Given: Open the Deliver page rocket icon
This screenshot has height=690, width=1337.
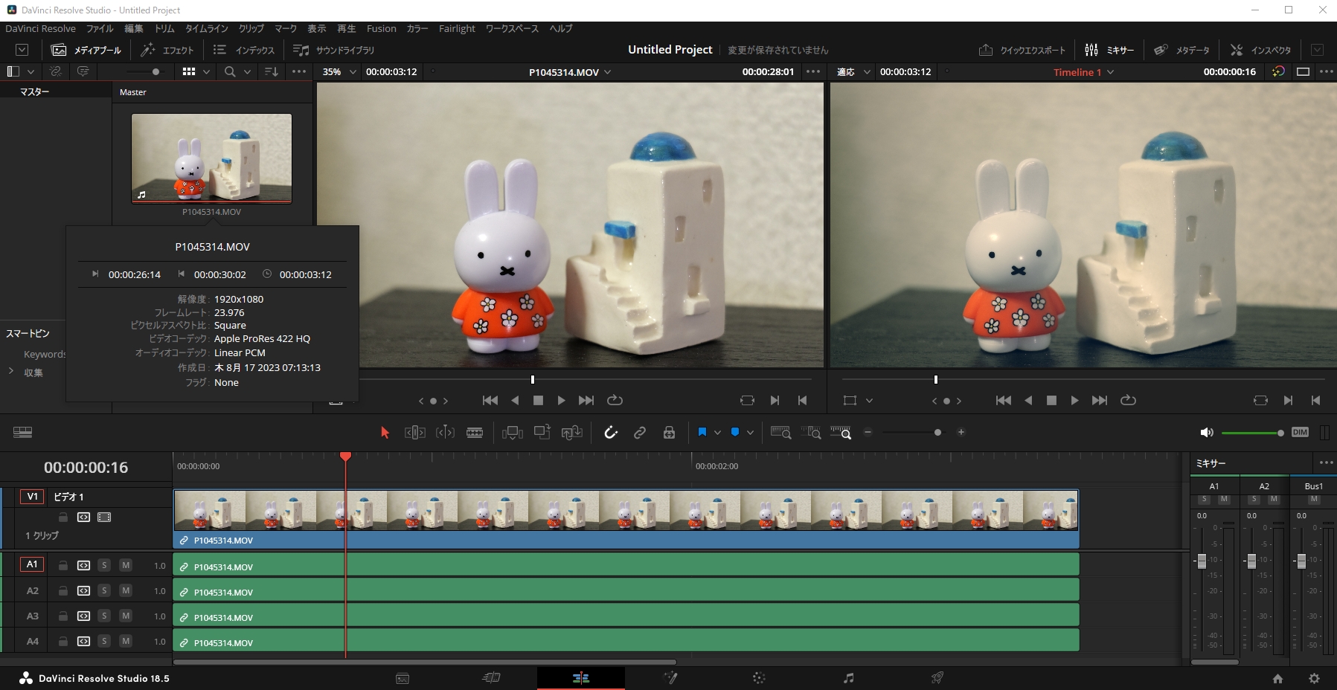Looking at the screenshot, I should 937,677.
